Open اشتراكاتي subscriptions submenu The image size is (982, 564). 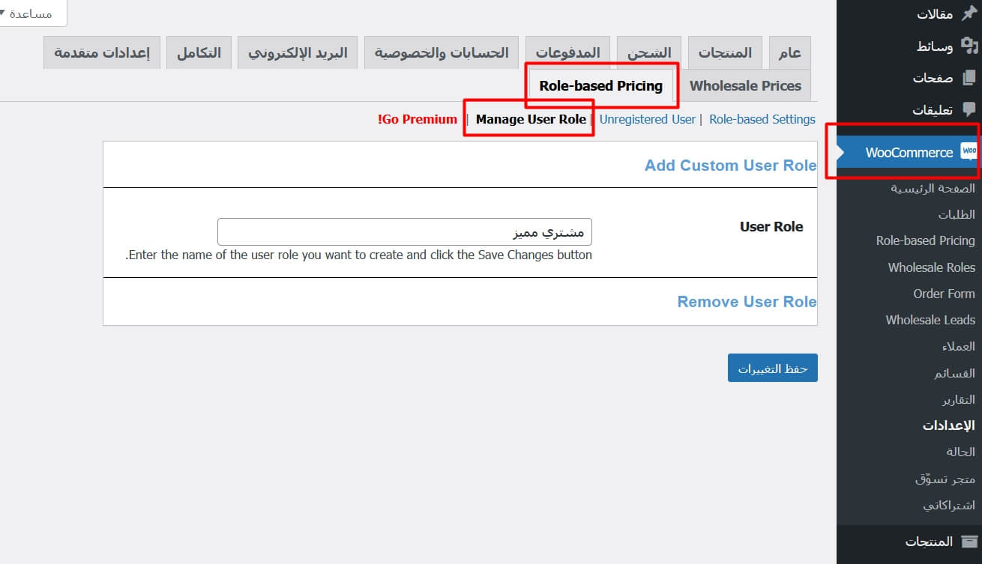(948, 505)
